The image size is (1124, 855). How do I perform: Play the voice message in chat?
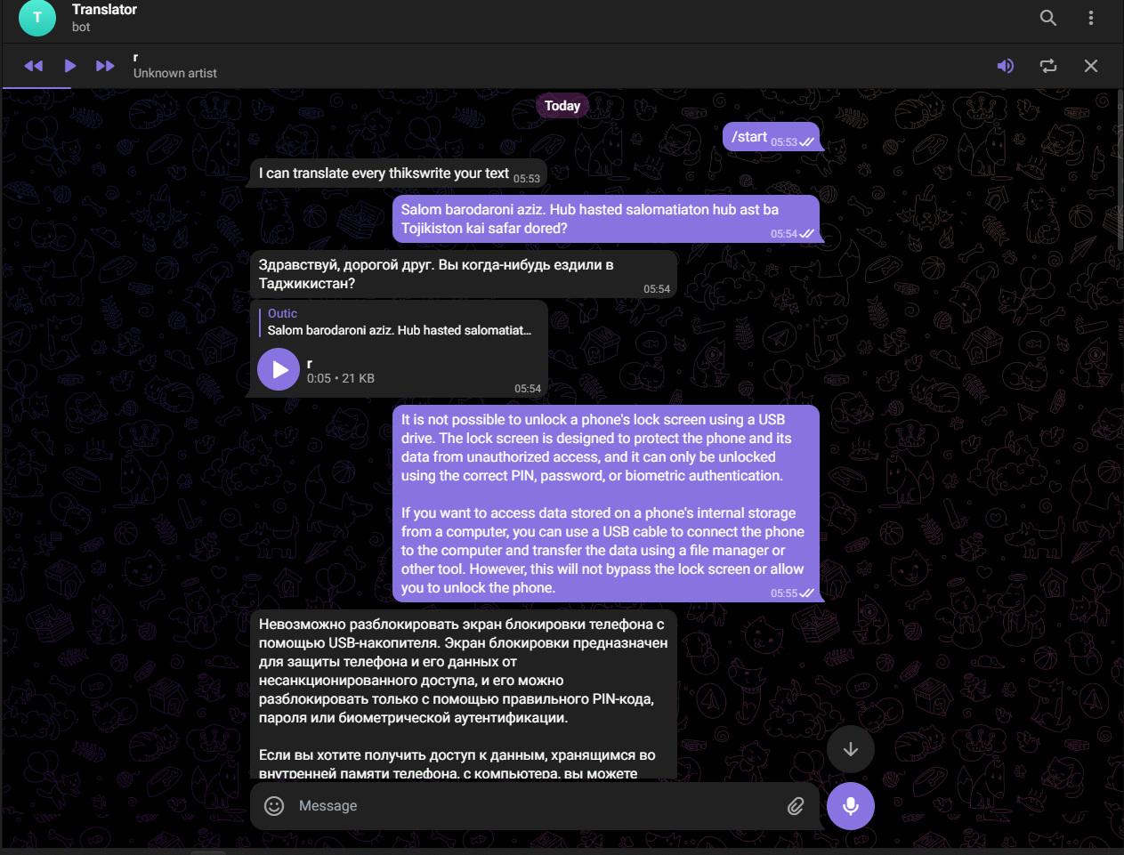[279, 369]
